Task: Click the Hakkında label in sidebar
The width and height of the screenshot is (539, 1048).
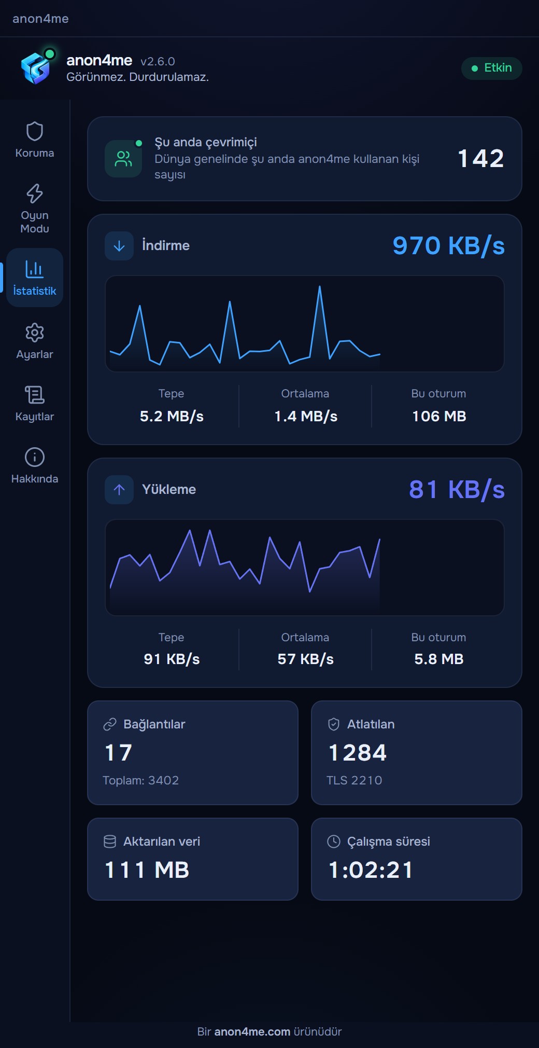Action: click(x=35, y=479)
